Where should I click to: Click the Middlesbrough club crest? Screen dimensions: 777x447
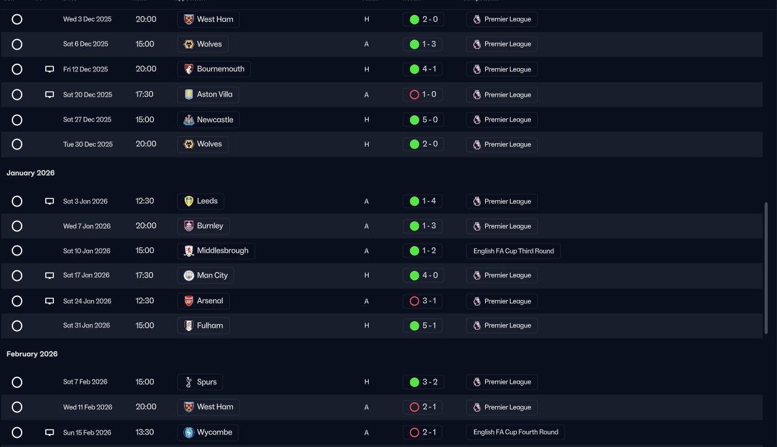tap(189, 251)
